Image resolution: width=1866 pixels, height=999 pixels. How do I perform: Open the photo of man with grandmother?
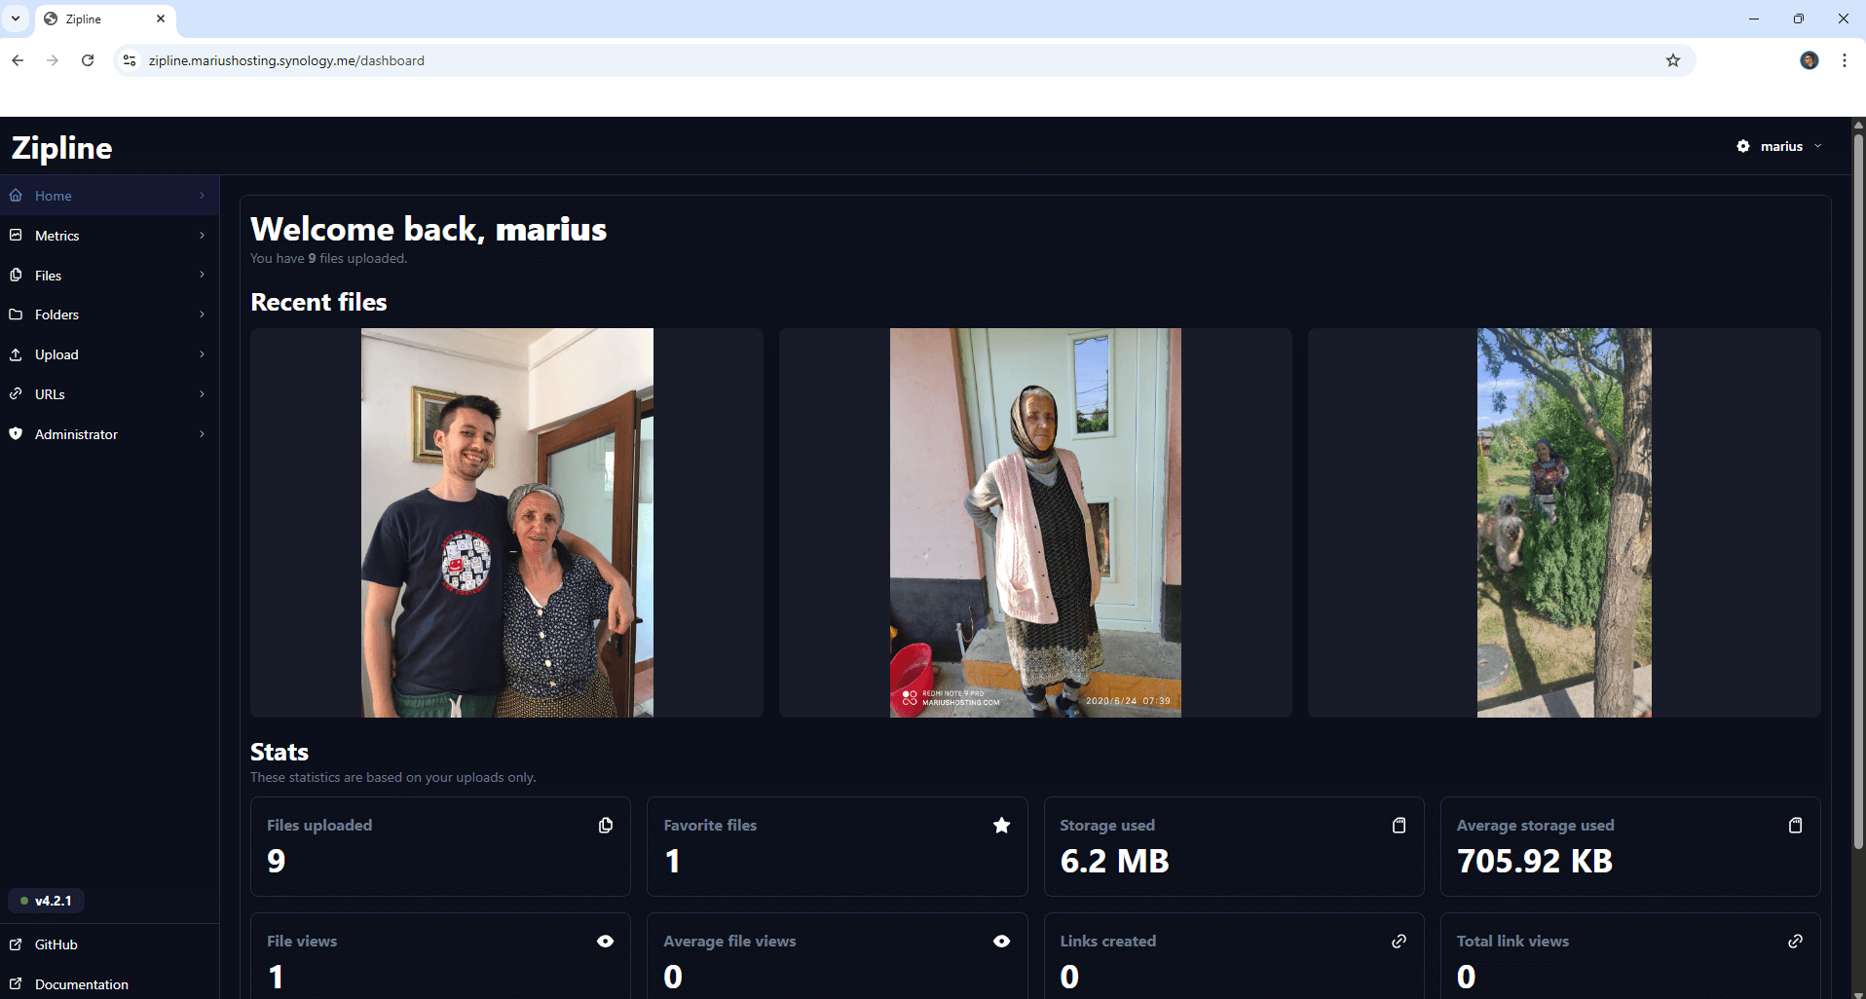click(x=506, y=523)
